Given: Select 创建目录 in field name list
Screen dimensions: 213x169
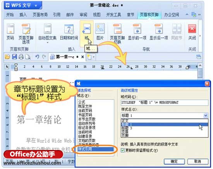Looking at the screenshot, I should (x=85, y=136).
